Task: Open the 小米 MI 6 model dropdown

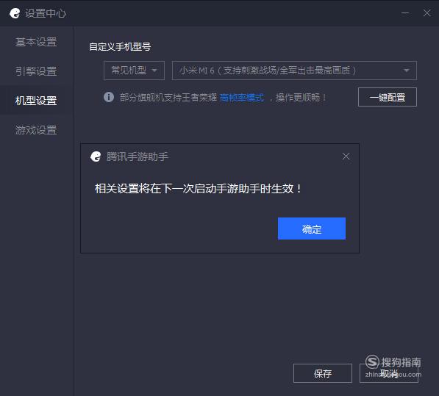Action: coord(294,71)
